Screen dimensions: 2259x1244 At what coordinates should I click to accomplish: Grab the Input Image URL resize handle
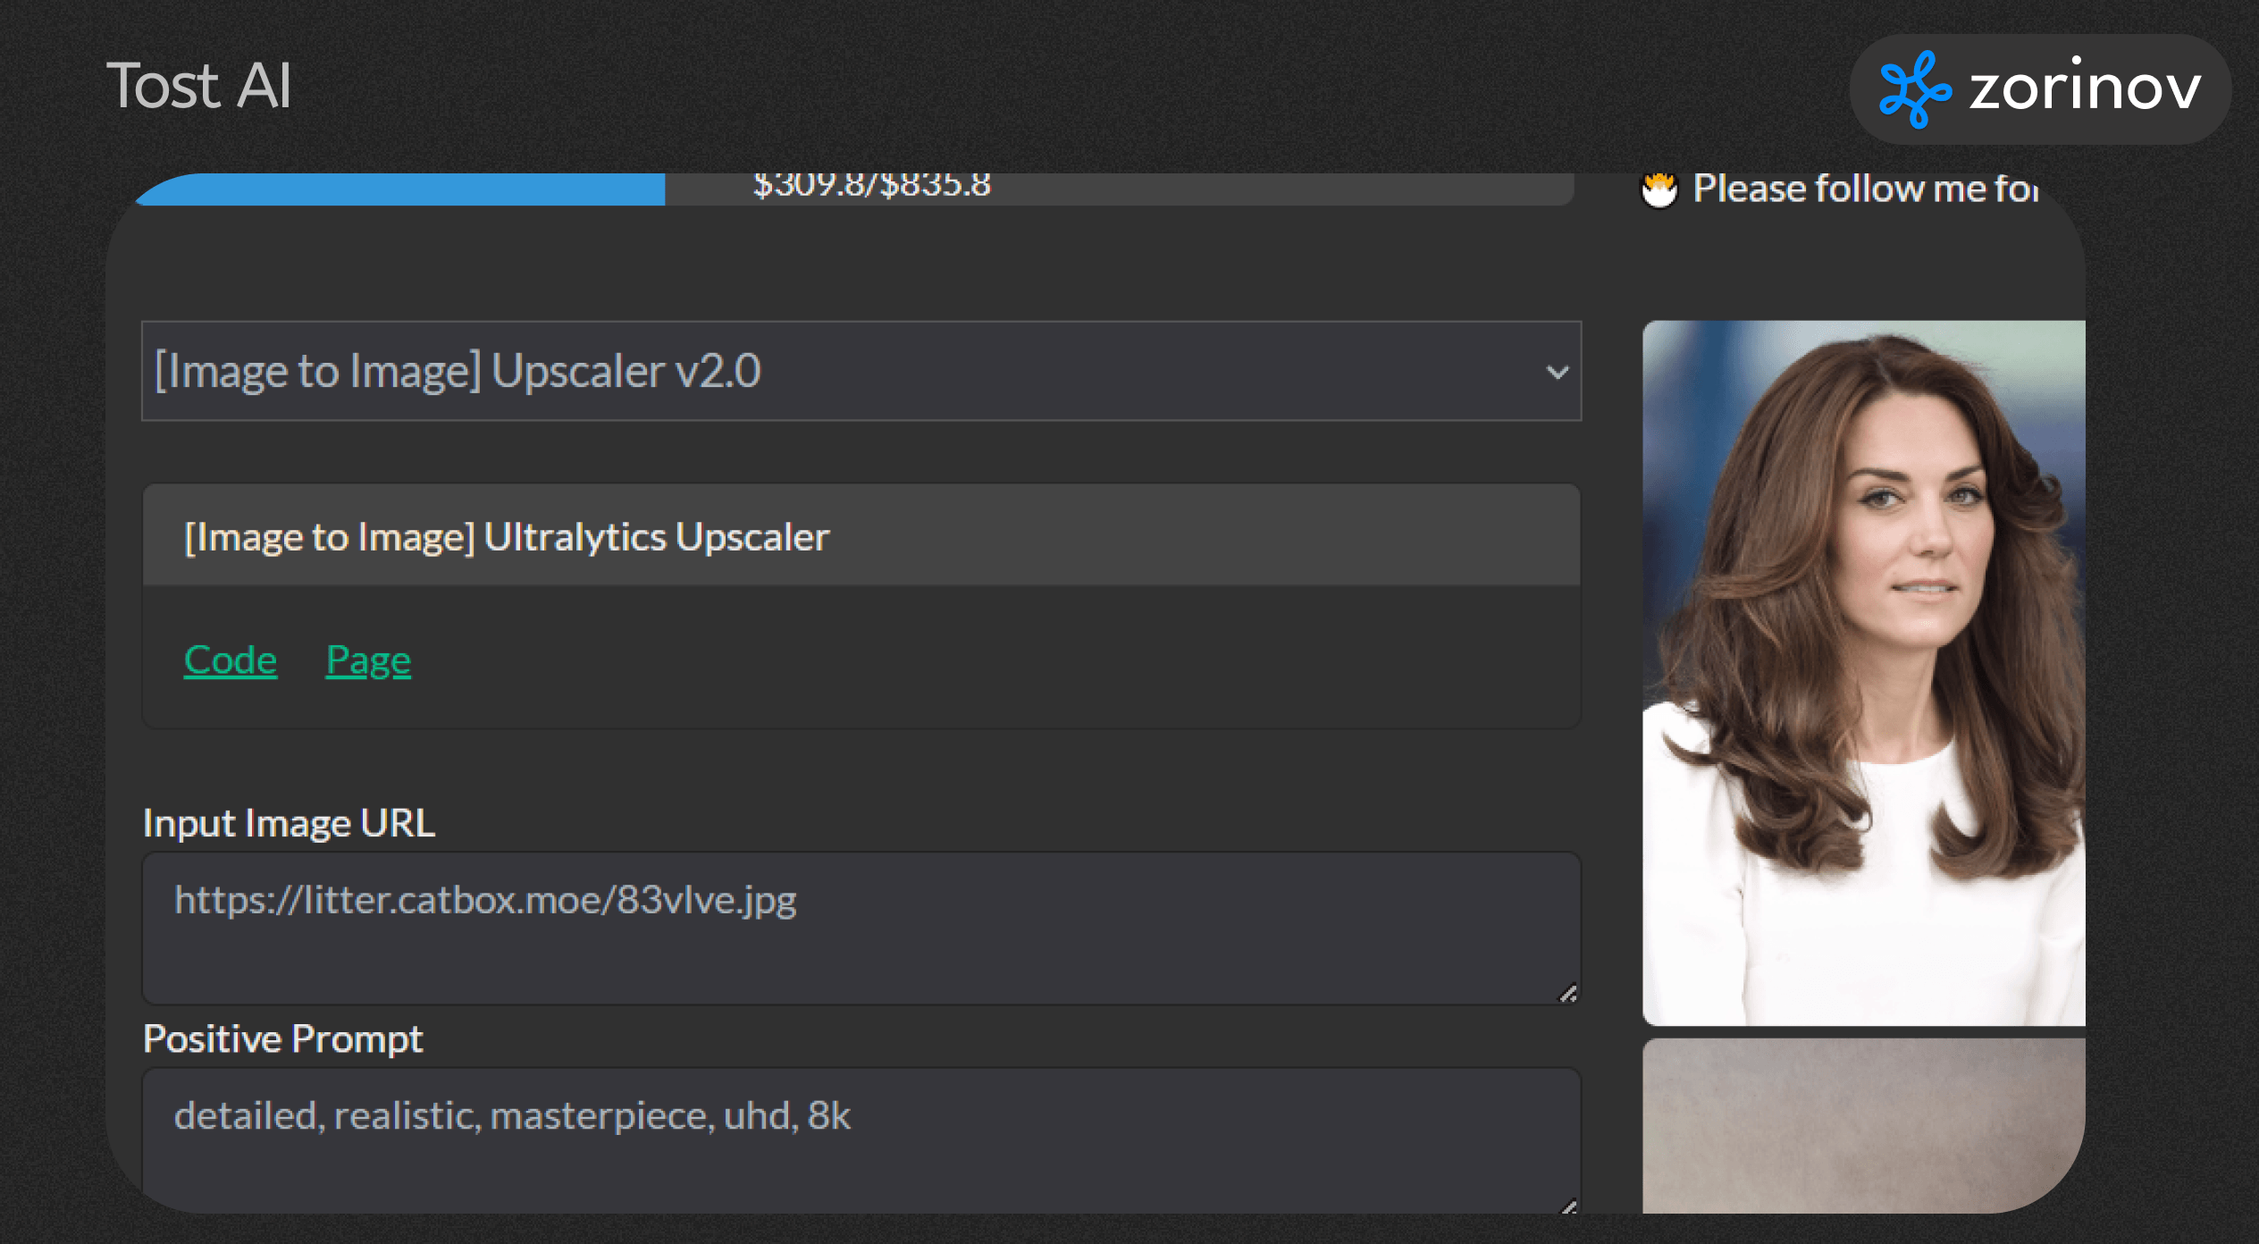click(x=1567, y=993)
